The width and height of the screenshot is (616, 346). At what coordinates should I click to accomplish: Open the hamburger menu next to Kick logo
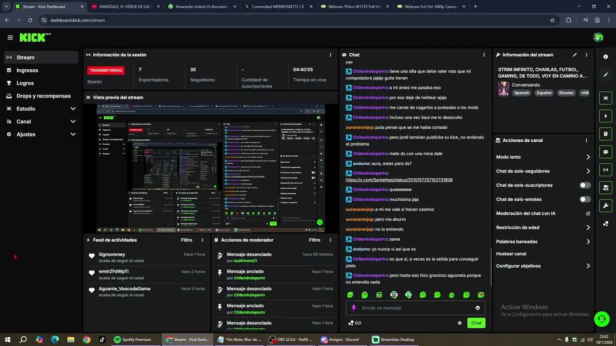tap(10, 37)
